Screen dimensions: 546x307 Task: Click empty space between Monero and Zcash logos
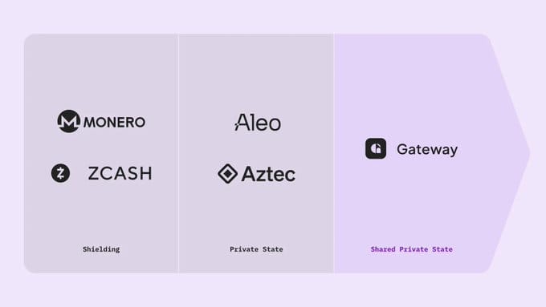point(101,149)
